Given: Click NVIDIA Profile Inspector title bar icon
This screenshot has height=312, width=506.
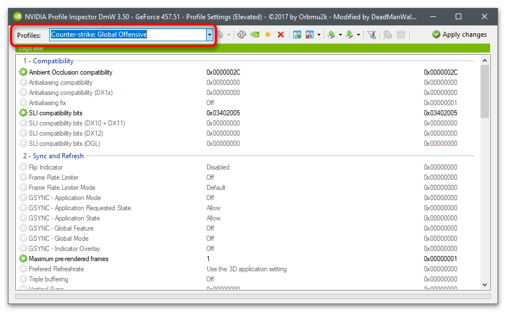Looking at the screenshot, I should 18,16.
